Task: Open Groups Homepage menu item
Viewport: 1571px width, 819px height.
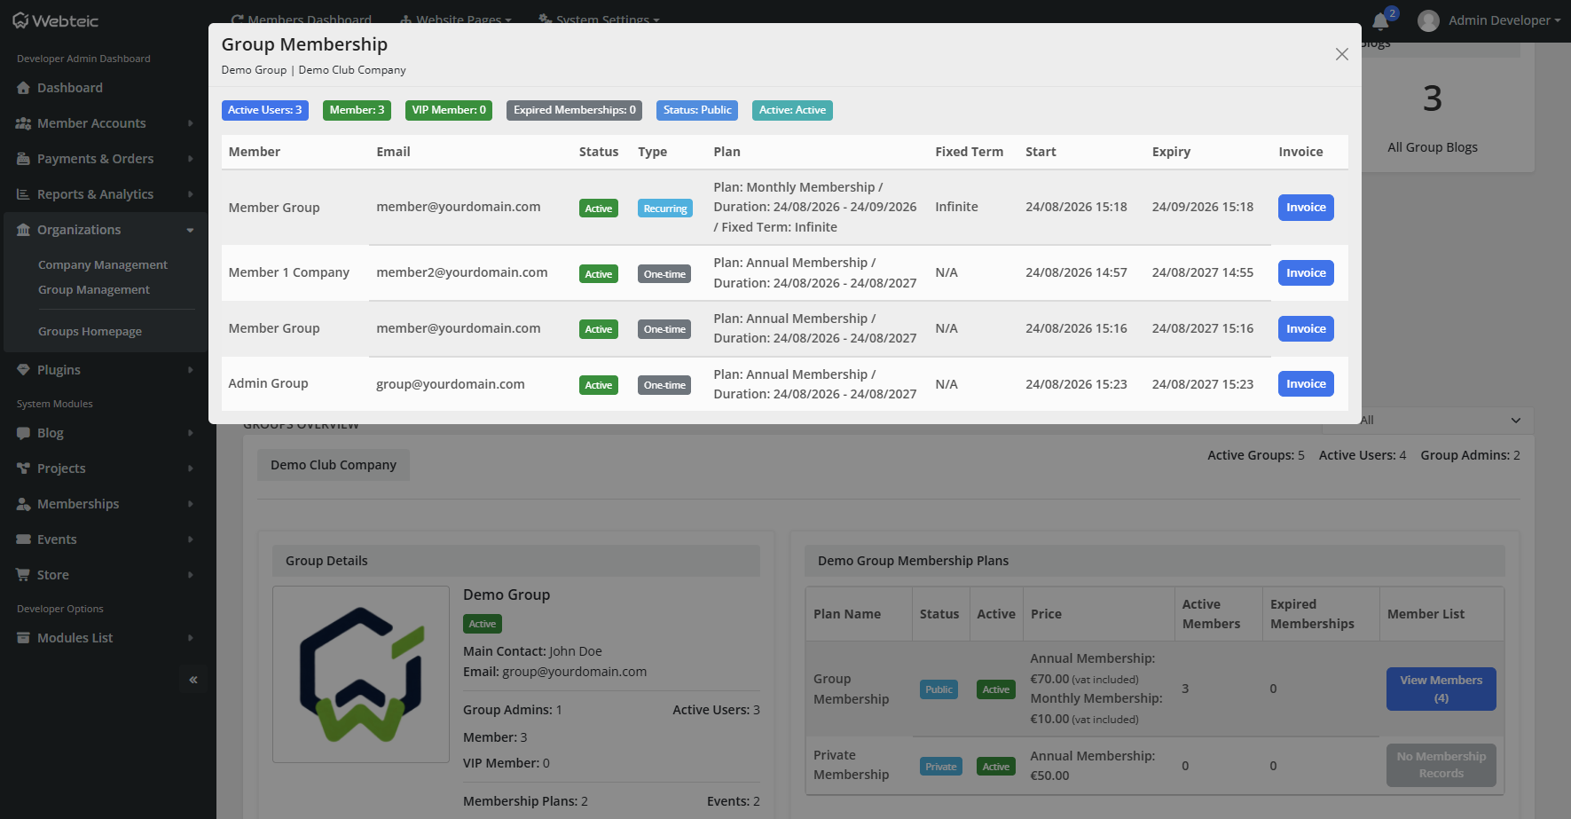Action: [90, 332]
